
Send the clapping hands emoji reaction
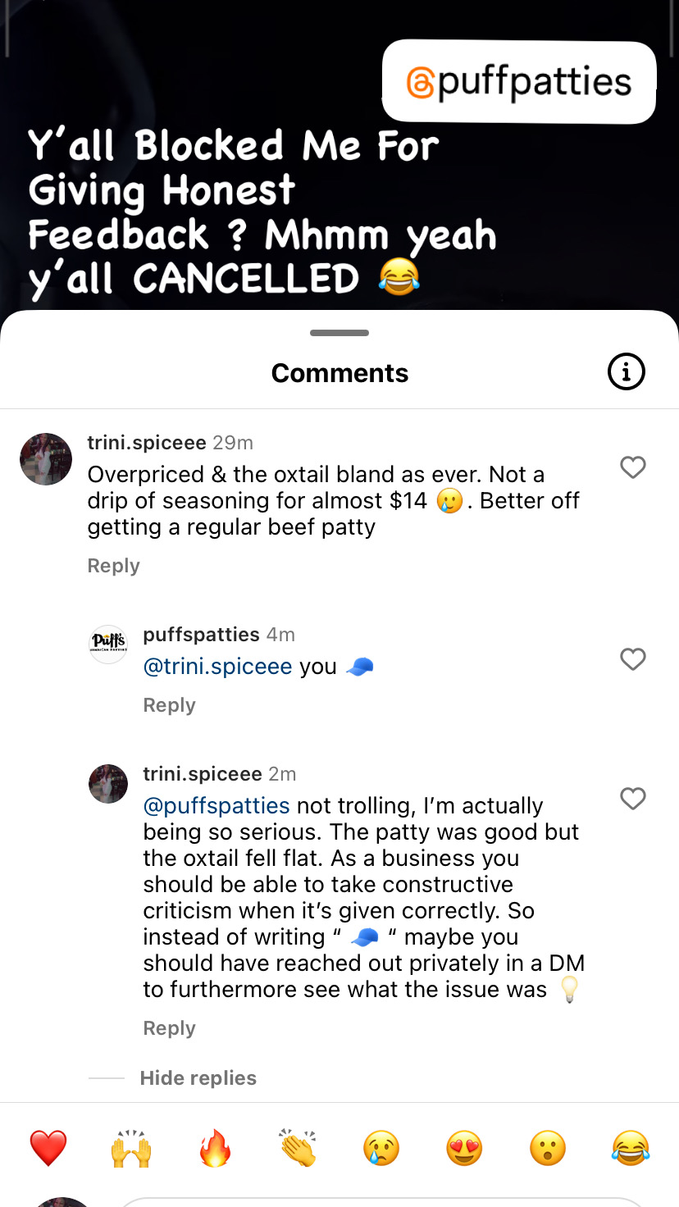(x=298, y=1147)
